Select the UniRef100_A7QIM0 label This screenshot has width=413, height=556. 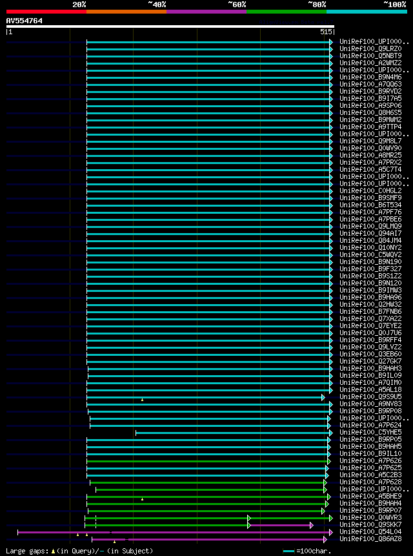click(370, 382)
